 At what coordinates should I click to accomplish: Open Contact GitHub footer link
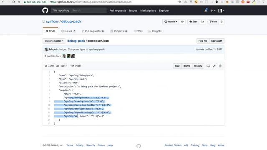(x=173, y=145)
